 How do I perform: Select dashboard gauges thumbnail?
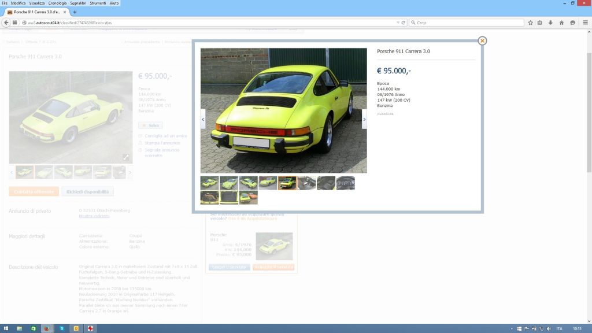[346, 183]
